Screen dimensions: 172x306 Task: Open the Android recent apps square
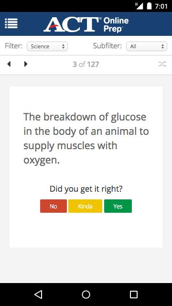[x=134, y=295]
